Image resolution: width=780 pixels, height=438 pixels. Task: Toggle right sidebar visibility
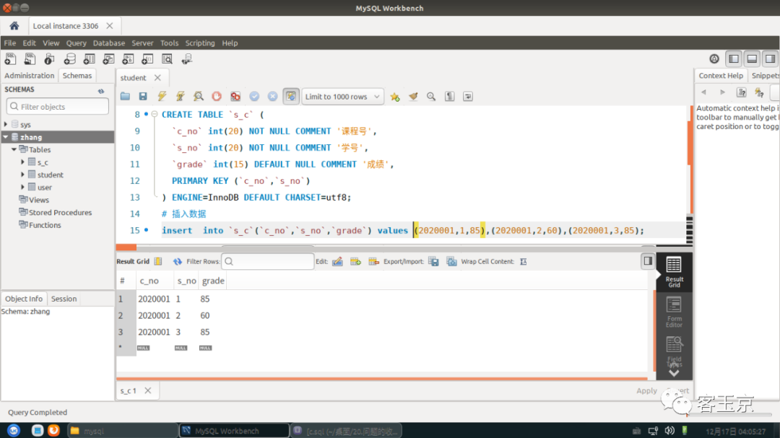point(770,58)
